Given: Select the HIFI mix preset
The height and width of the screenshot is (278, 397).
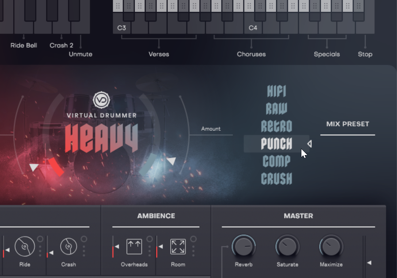Looking at the screenshot, I should tap(277, 91).
